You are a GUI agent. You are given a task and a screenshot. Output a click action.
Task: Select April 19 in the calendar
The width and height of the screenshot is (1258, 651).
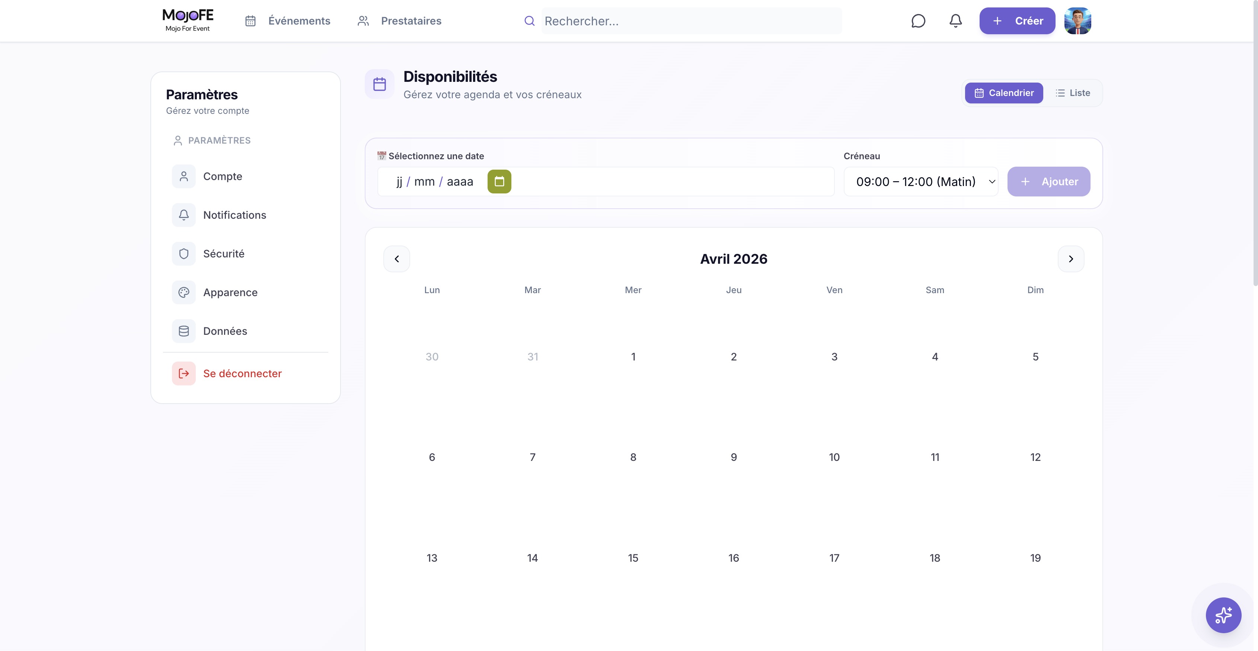point(1035,558)
